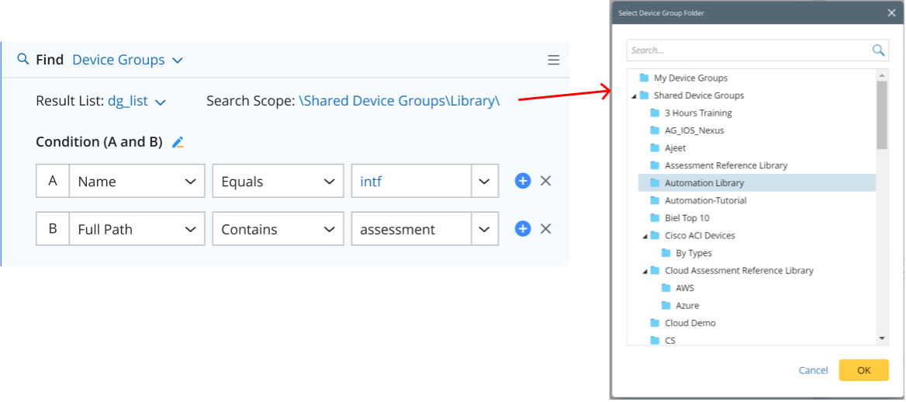
Task: Open the Device Groups dropdown
Action: pos(128,60)
